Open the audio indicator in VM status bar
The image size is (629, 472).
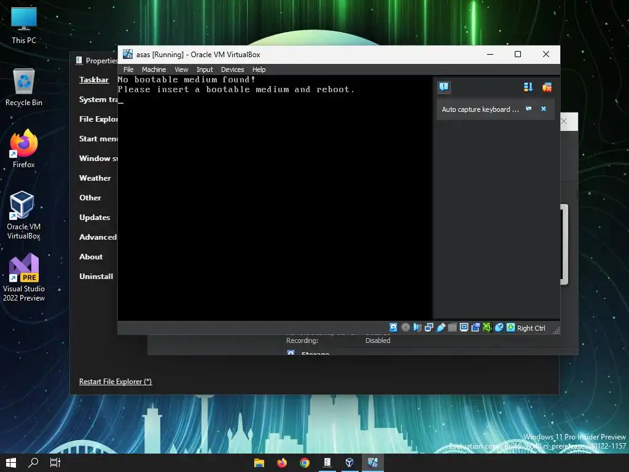(x=417, y=328)
